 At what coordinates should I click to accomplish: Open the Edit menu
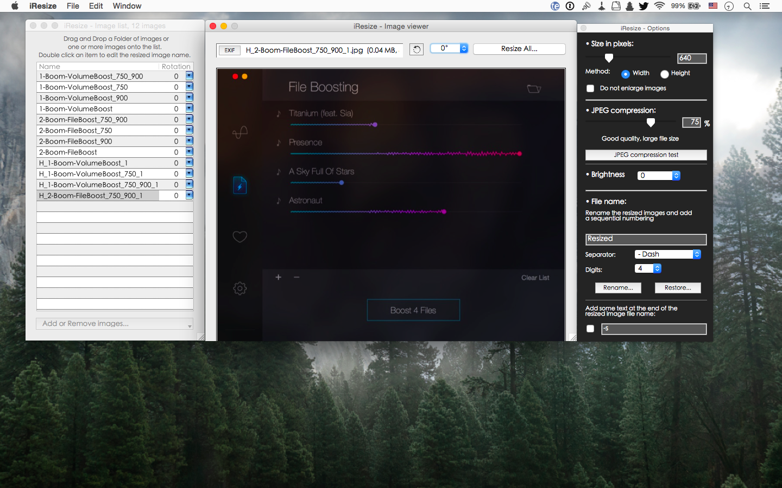pyautogui.click(x=96, y=6)
